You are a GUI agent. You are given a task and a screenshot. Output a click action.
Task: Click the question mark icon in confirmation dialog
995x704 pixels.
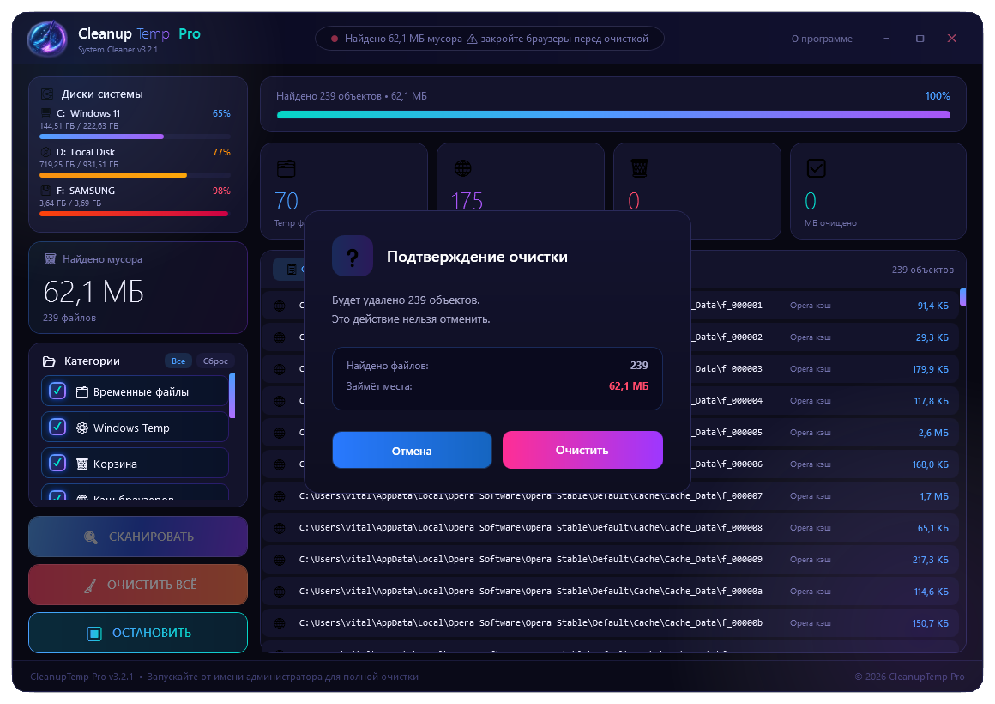point(353,256)
